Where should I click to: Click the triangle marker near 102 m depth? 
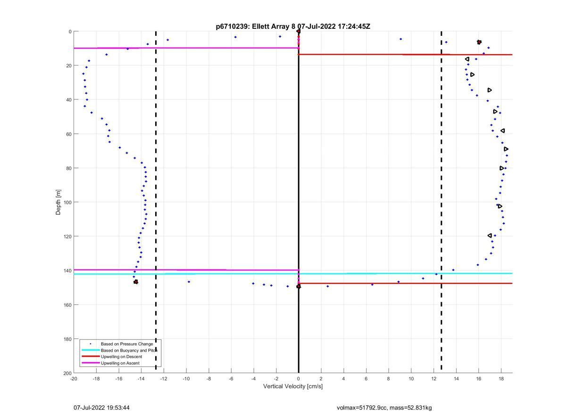(499, 206)
